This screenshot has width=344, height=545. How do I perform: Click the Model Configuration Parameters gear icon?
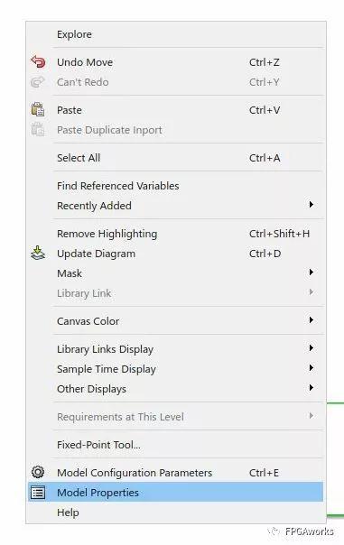point(38,472)
